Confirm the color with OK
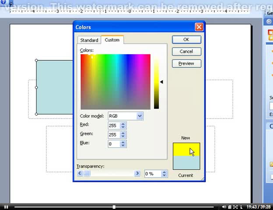The image size is (273, 210). click(186, 39)
